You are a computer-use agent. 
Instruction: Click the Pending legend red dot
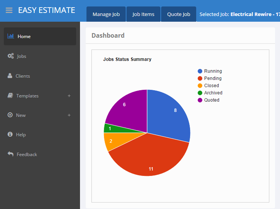200,78
